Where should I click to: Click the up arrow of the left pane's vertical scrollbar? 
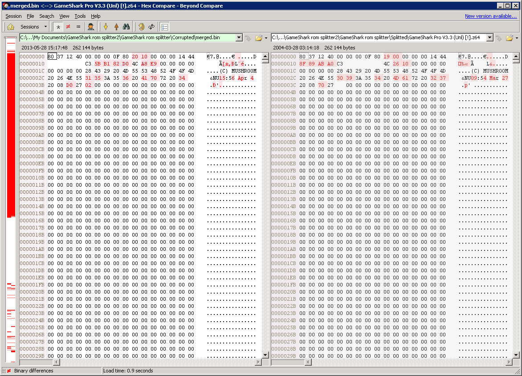pos(265,56)
